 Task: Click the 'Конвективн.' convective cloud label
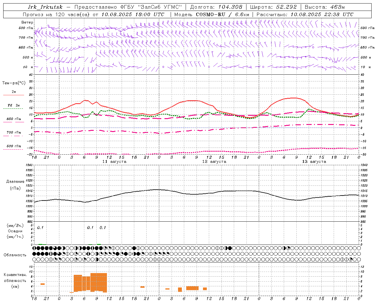pos(15,275)
